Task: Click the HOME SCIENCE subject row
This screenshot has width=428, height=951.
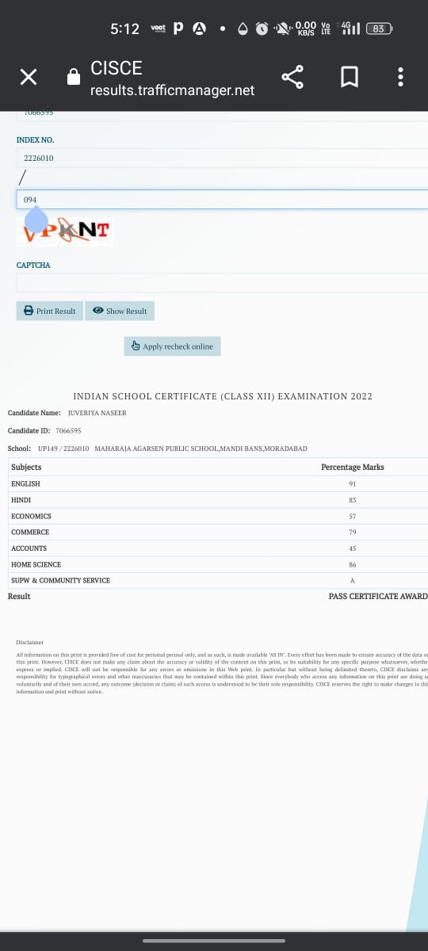Action: click(218, 564)
